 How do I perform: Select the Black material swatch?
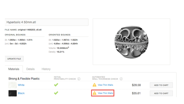tap(13, 93)
